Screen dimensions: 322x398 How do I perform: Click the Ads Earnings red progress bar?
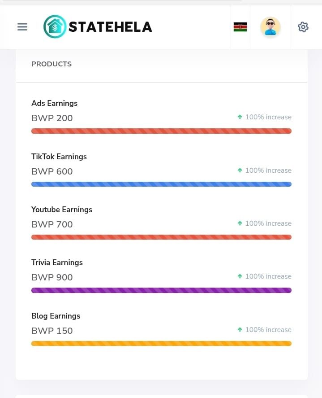click(x=161, y=131)
